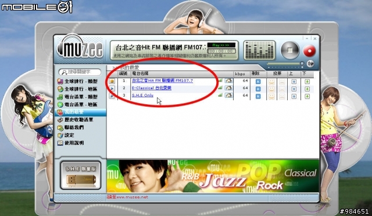The height and width of the screenshot is (216, 372).
Task: Open the S.H.E Only station link
Action: tap(142, 95)
